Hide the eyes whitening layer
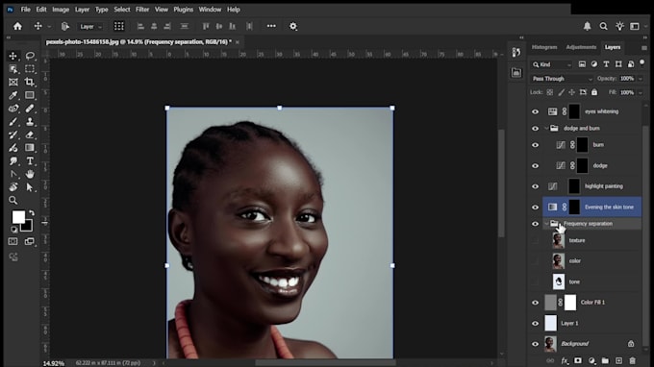 click(x=535, y=111)
